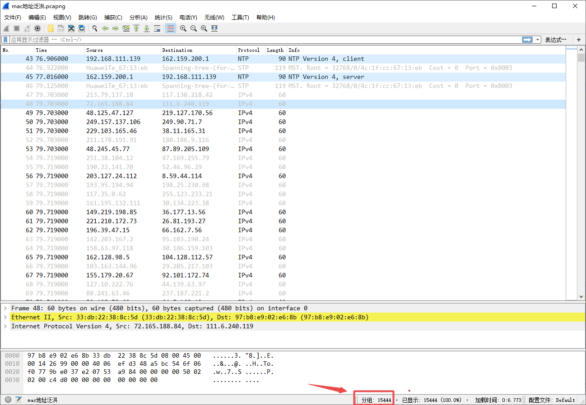Click resize columns to fit icon

[x=214, y=28]
